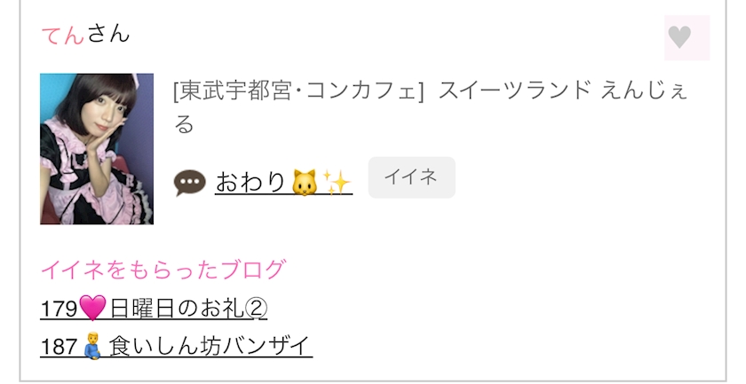The width and height of the screenshot is (746, 384).
Task: Select shop name スイーツランド えんじぇる
Action: tap(431, 107)
